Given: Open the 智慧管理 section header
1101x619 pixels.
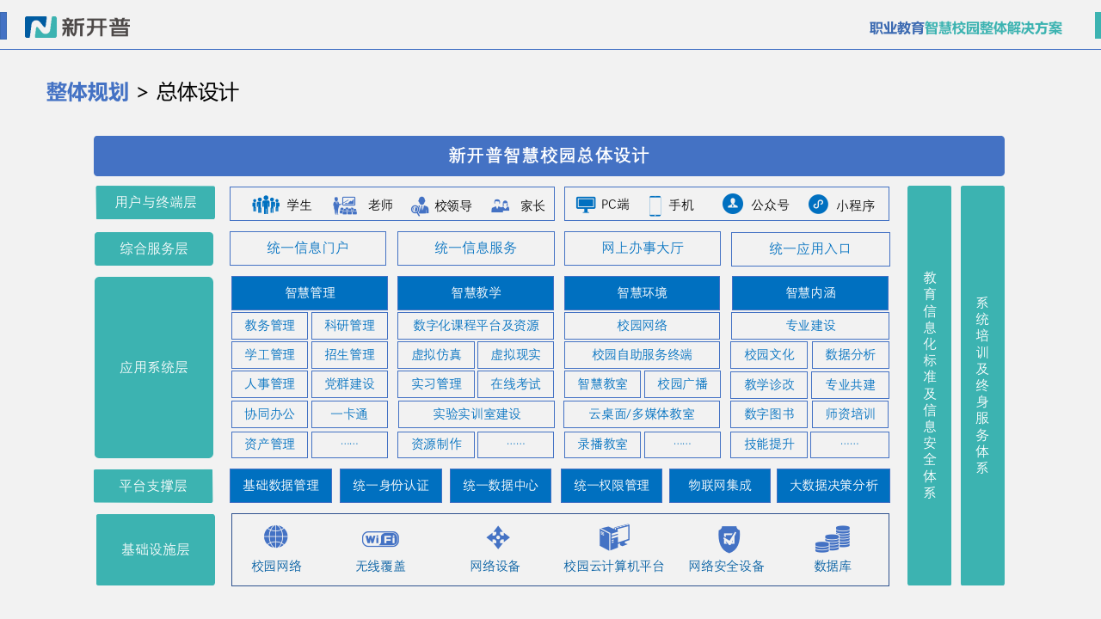Looking at the screenshot, I should pos(309,293).
